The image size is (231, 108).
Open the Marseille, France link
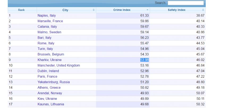point(50,21)
